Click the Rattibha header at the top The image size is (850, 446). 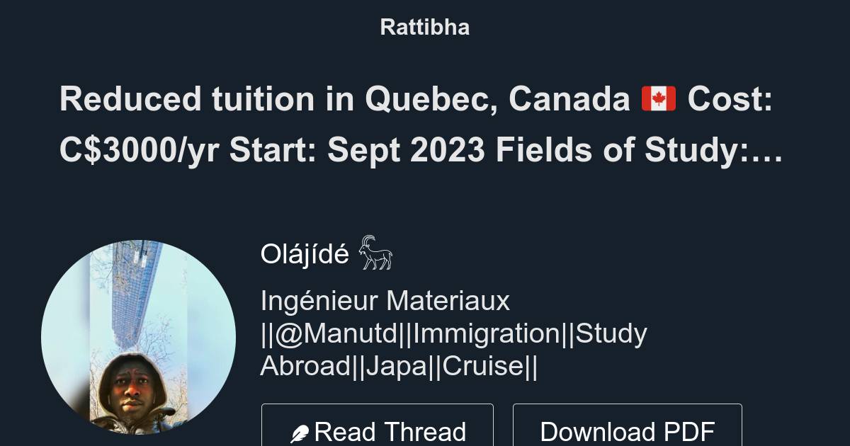coord(424,27)
